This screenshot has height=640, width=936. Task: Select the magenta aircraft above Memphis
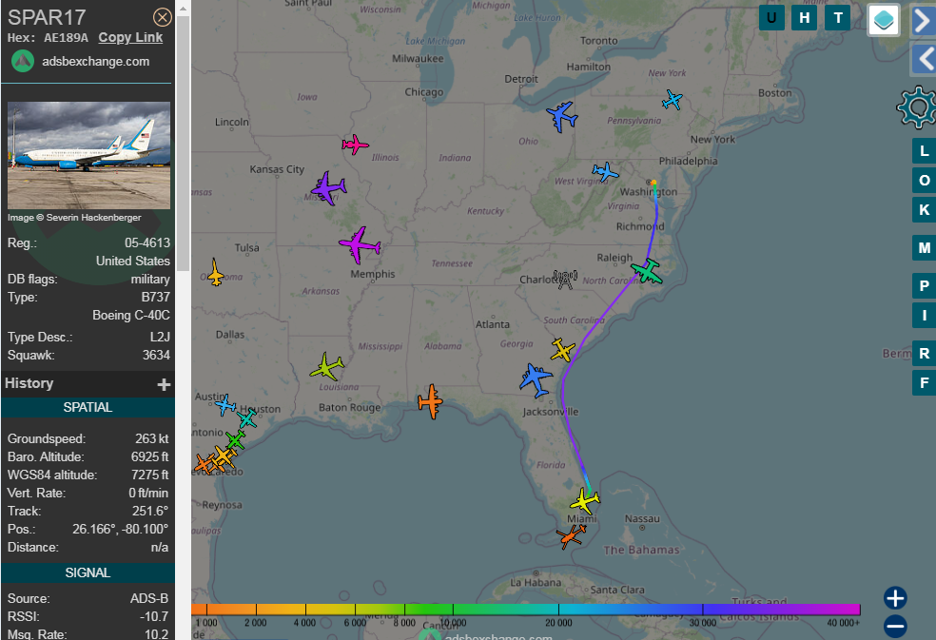point(360,244)
